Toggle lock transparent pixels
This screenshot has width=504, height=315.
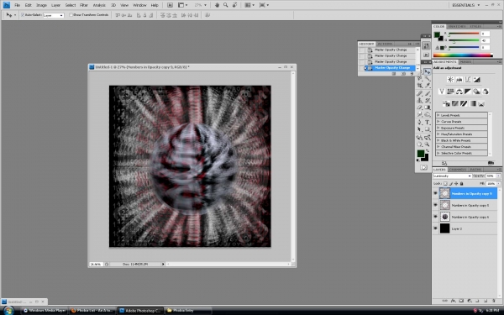(x=445, y=183)
